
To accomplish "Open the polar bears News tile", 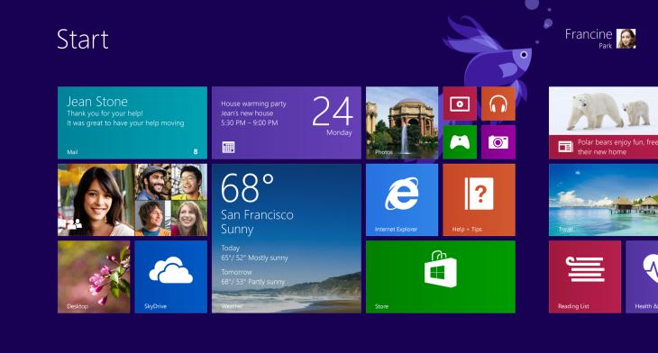I will coord(603,122).
